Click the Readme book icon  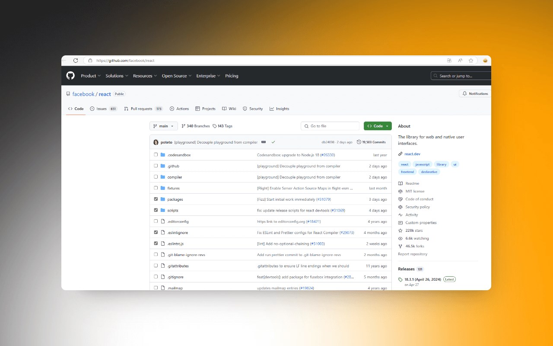(400, 183)
